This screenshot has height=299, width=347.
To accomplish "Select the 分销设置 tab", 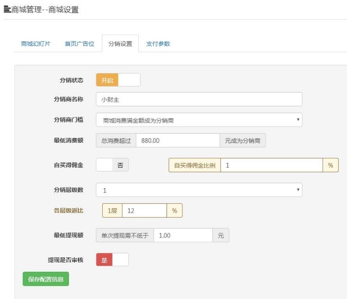I will pos(120,44).
